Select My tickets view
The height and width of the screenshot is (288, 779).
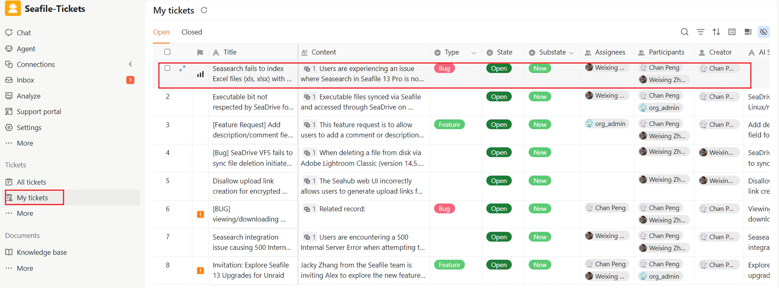coord(32,198)
